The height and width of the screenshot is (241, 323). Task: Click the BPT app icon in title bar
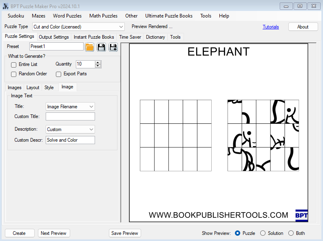(x=5, y=6)
